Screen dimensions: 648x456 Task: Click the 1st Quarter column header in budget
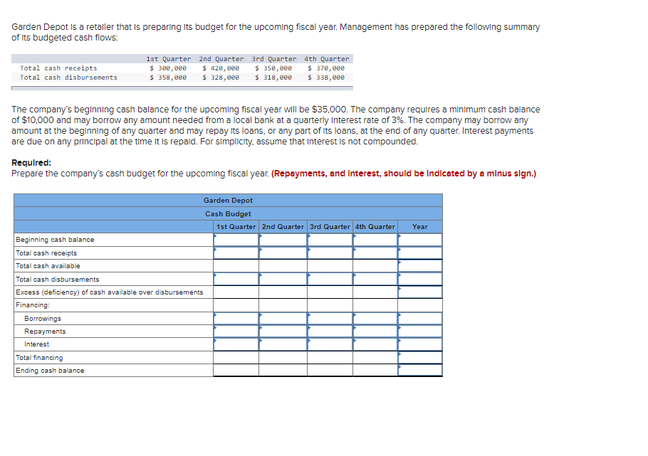coord(236,227)
